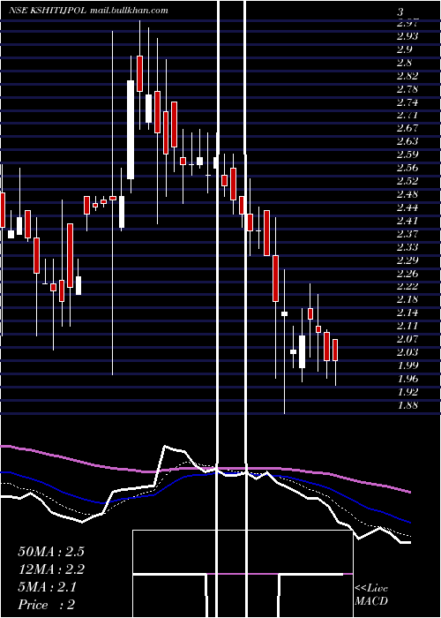Click the 2.14 price axis label
Viewport: 441px width, 618px height.
click(407, 313)
